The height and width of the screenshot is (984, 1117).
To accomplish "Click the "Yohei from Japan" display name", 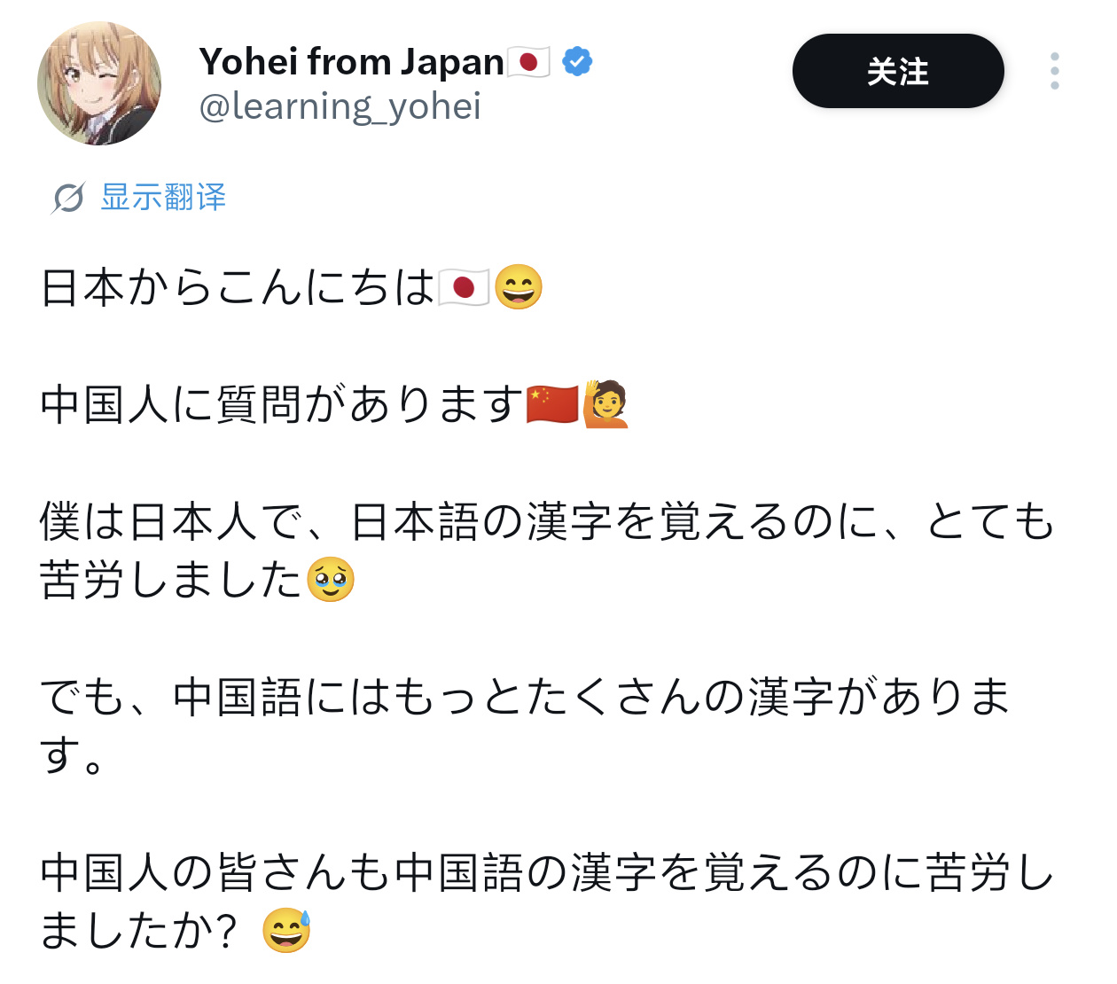I will coord(351,62).
